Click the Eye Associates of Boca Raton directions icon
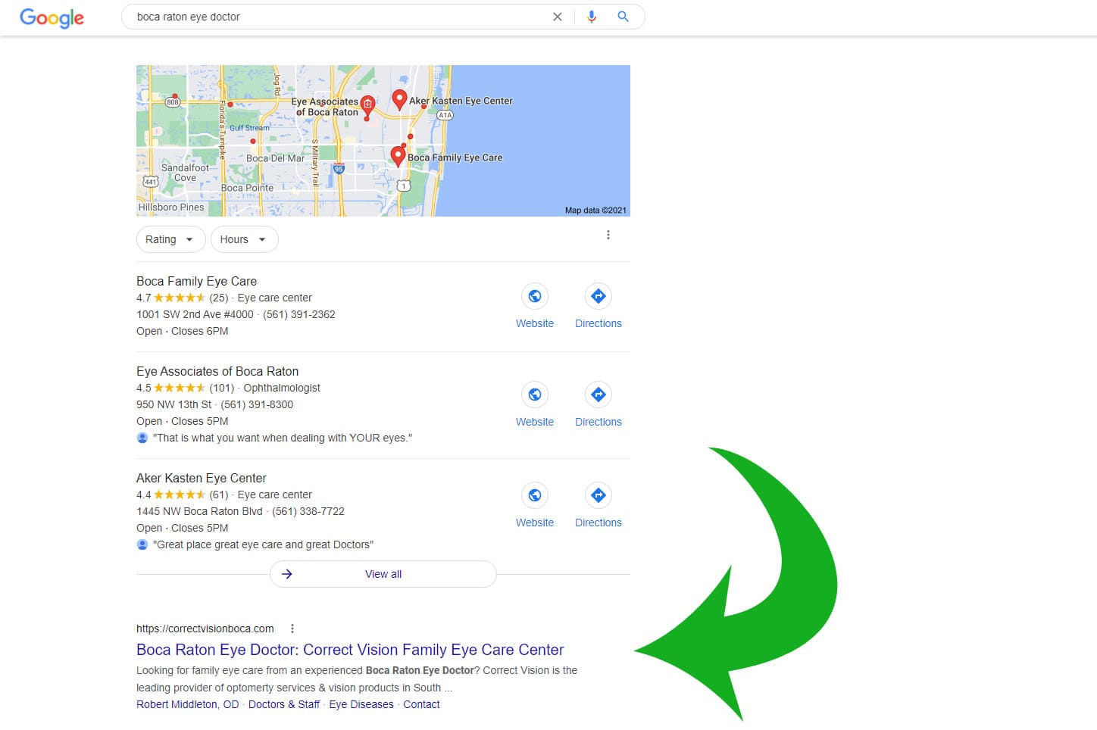 click(599, 395)
